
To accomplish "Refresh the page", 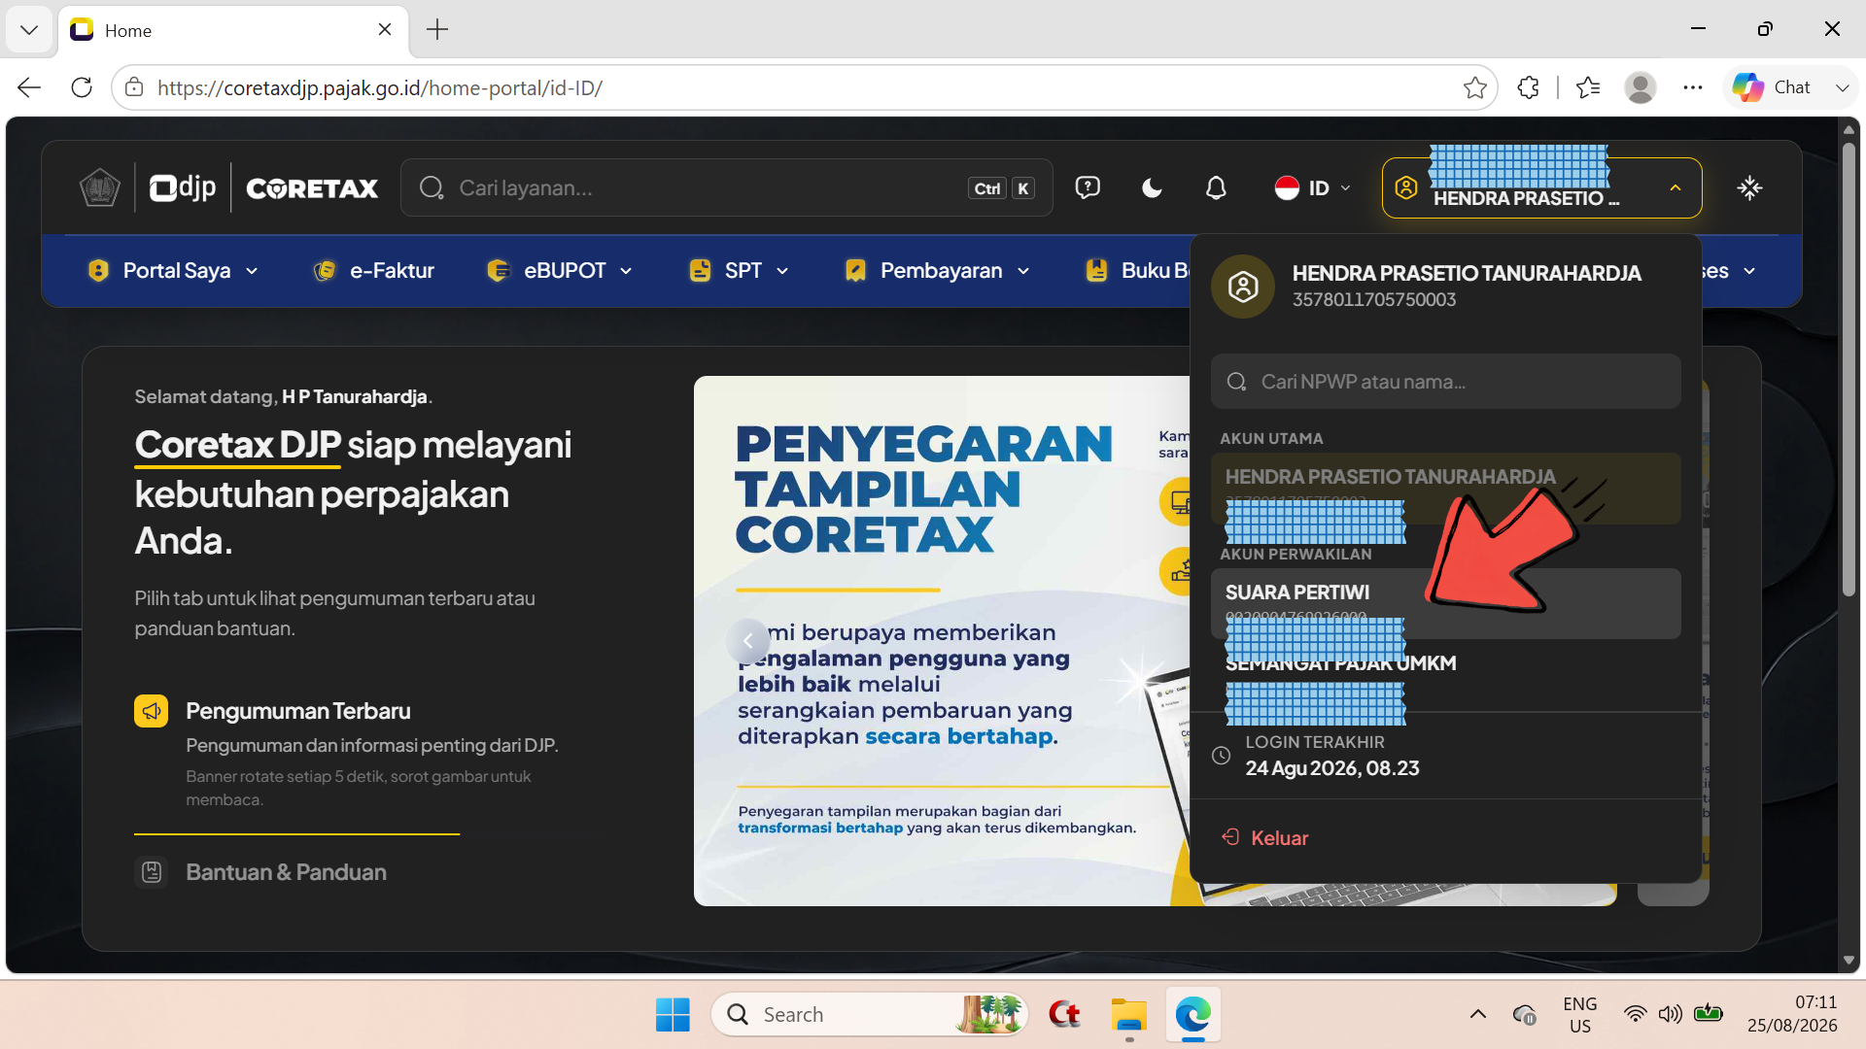I will (x=82, y=87).
